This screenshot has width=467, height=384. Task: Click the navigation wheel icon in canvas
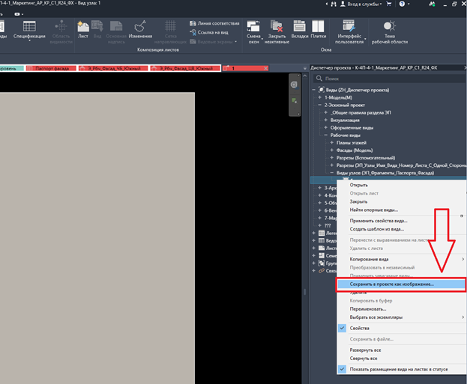pos(294,85)
